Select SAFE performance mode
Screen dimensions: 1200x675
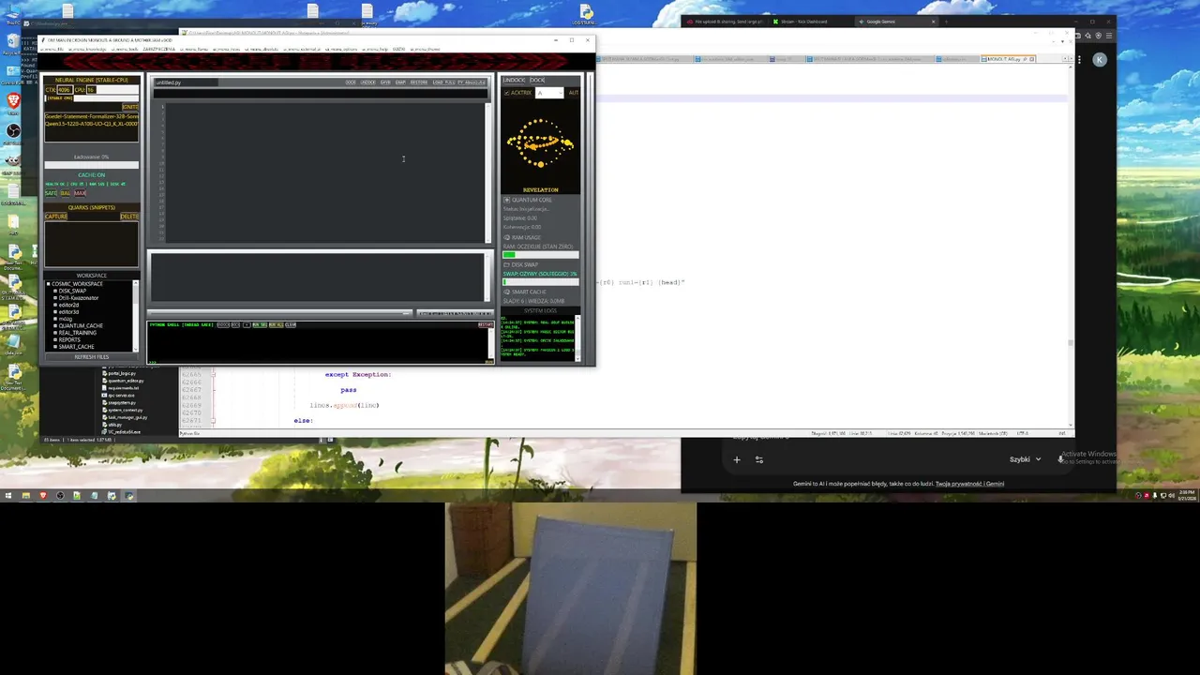51,193
